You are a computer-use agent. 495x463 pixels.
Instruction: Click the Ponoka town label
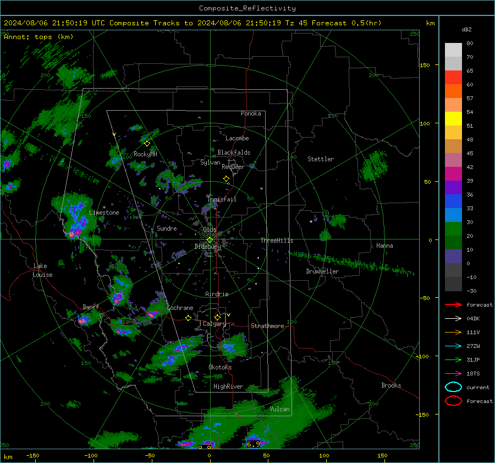click(x=251, y=113)
